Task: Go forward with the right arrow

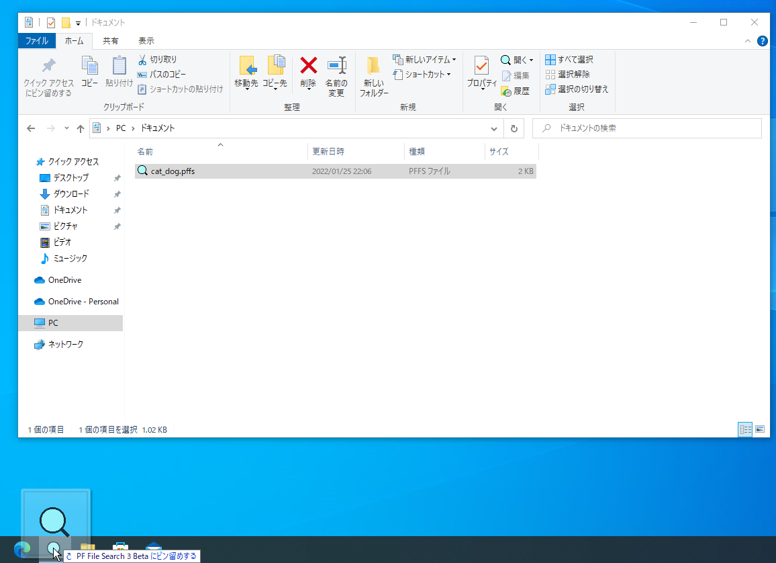Action: pyautogui.click(x=50, y=128)
